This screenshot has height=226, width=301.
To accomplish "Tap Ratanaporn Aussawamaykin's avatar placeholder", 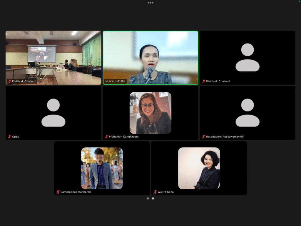I will (x=248, y=112).
